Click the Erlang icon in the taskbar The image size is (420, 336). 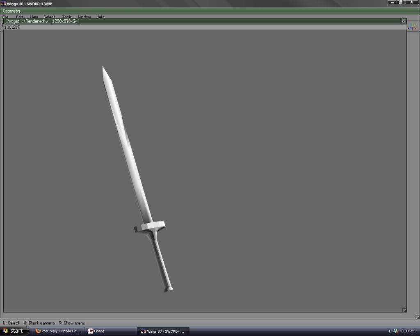(91, 331)
